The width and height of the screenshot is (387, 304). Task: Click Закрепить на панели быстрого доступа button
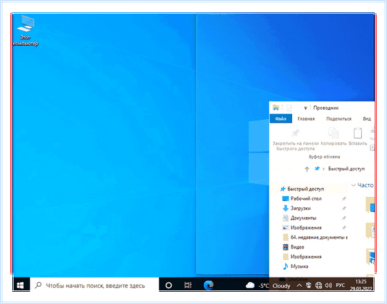pyautogui.click(x=295, y=139)
